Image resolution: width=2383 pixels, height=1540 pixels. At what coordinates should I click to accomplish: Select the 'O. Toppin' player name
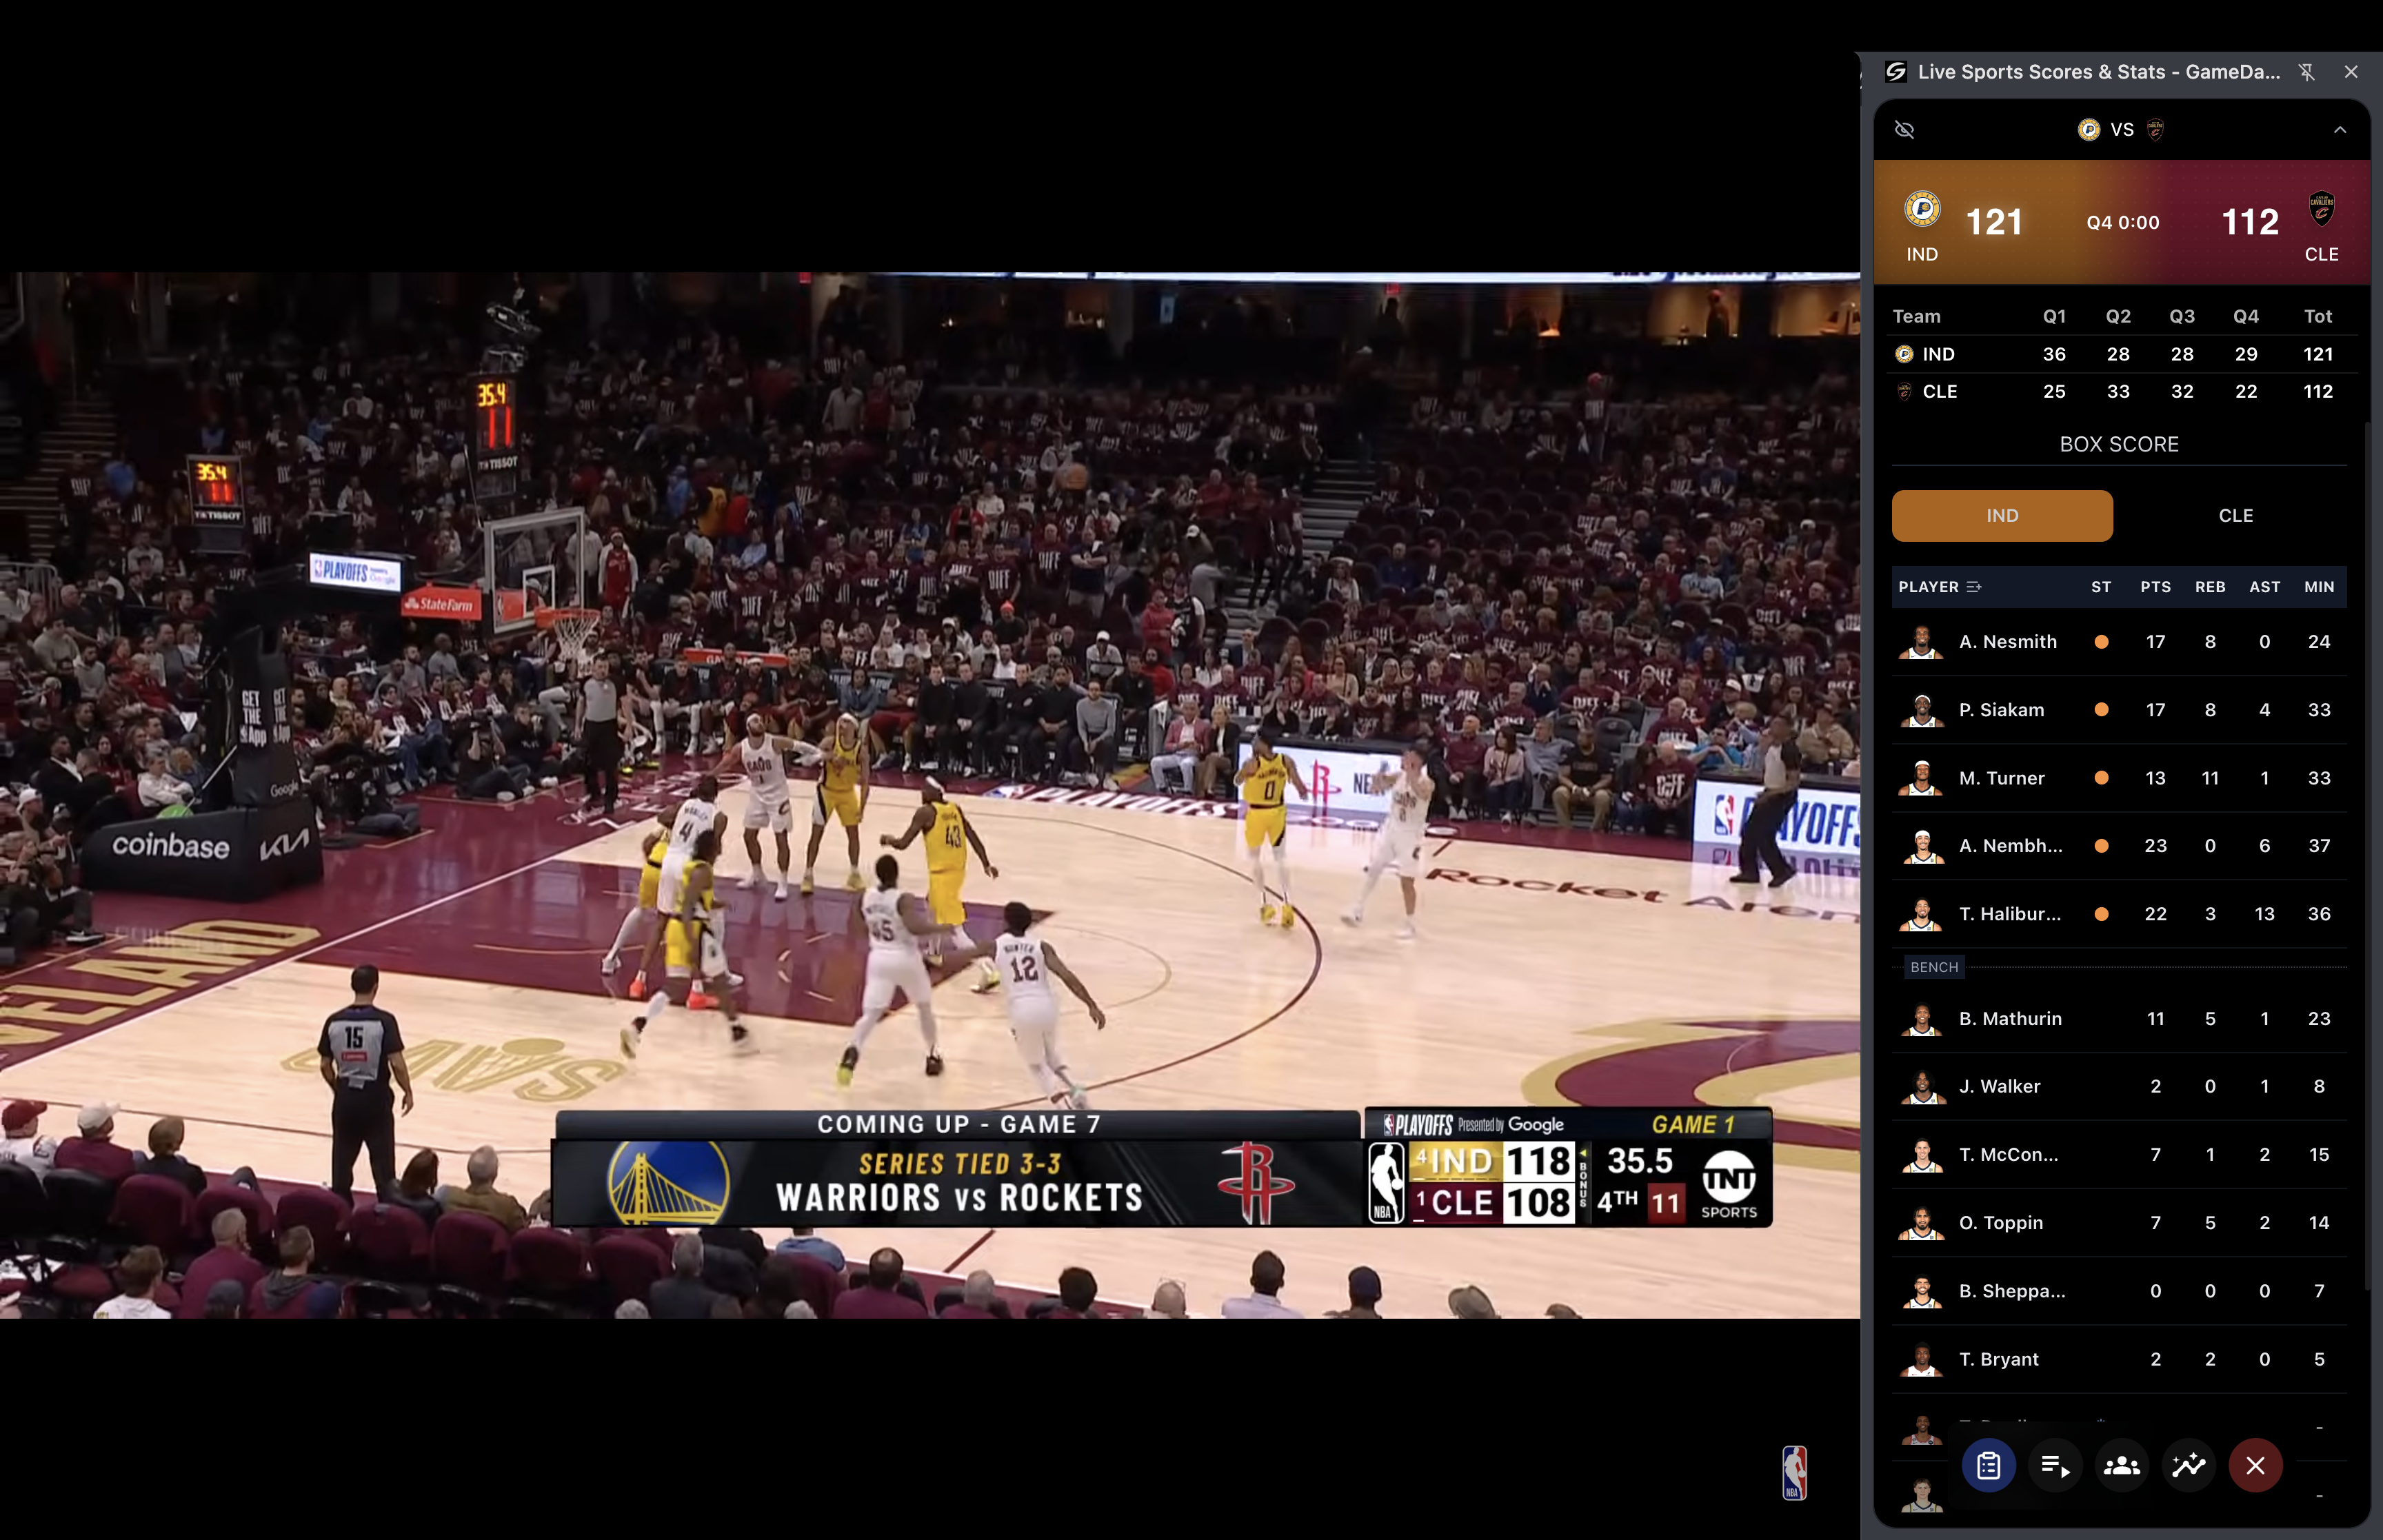pos(2001,1223)
